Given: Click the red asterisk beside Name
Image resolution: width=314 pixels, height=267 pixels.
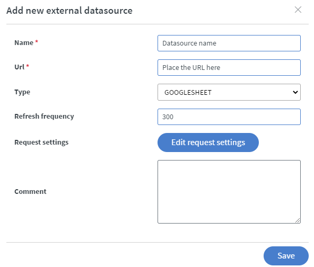Looking at the screenshot, I should coord(37,41).
